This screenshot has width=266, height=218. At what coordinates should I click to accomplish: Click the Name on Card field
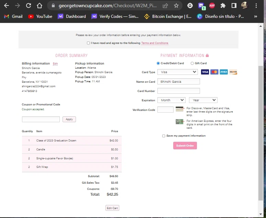coord(179,81)
